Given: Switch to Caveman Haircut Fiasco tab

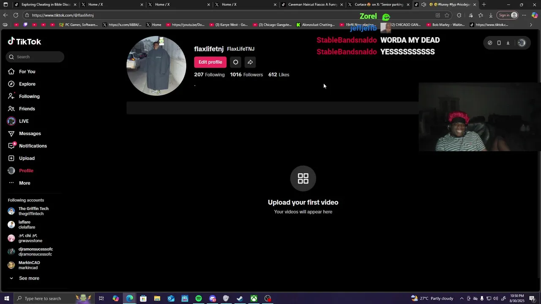Looking at the screenshot, I should [x=312, y=5].
